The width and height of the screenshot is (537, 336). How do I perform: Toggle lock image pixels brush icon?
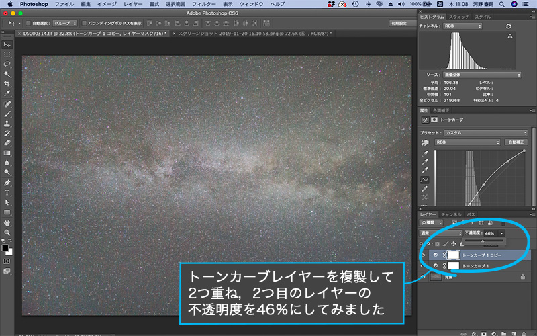pyautogui.click(x=446, y=244)
